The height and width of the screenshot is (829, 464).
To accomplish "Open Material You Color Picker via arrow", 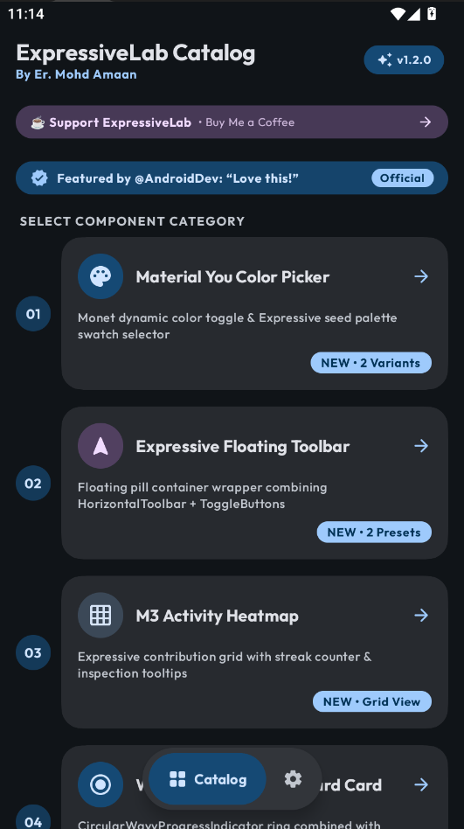I will (x=421, y=276).
